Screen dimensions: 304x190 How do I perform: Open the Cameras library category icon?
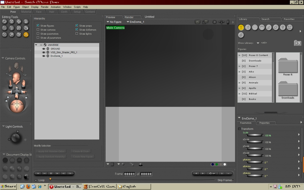[x=290, y=27]
